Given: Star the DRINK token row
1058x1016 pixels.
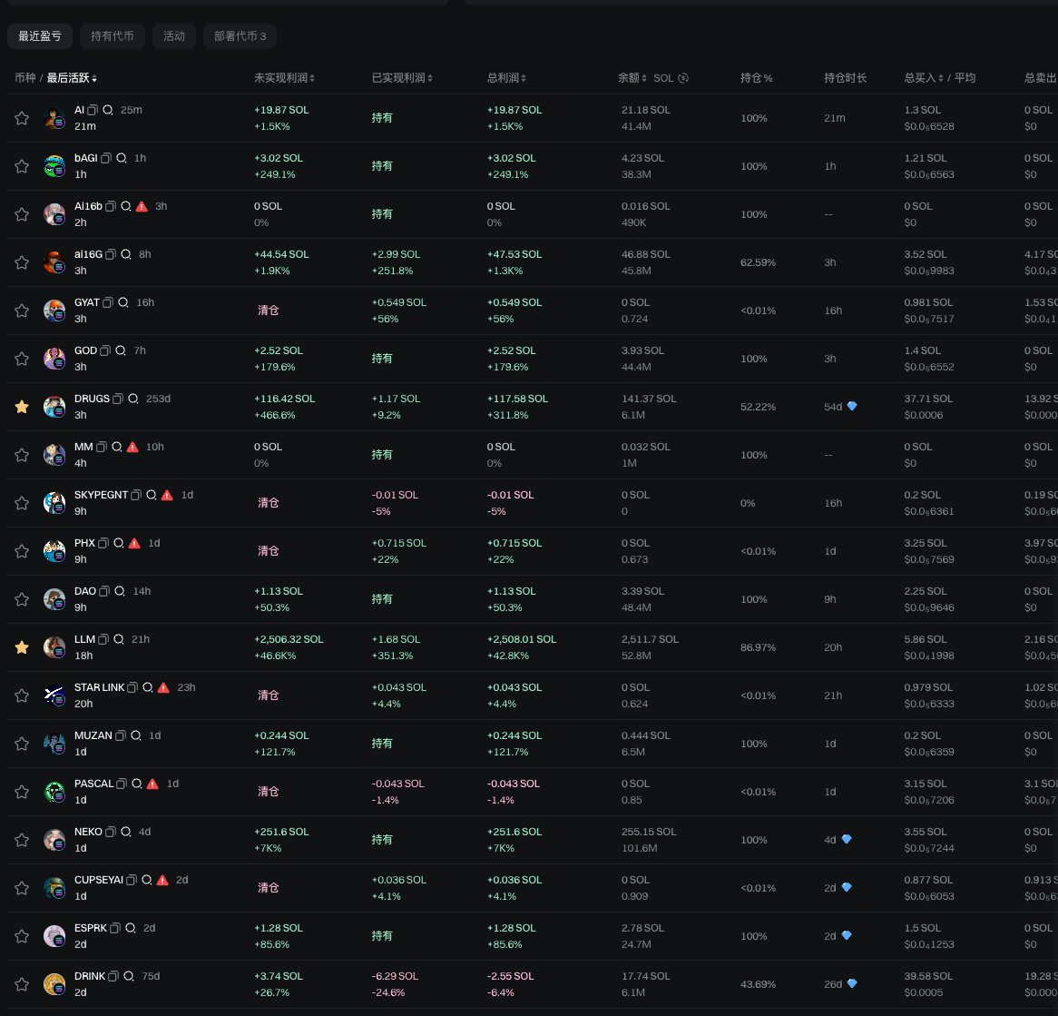Looking at the screenshot, I should 22,984.
